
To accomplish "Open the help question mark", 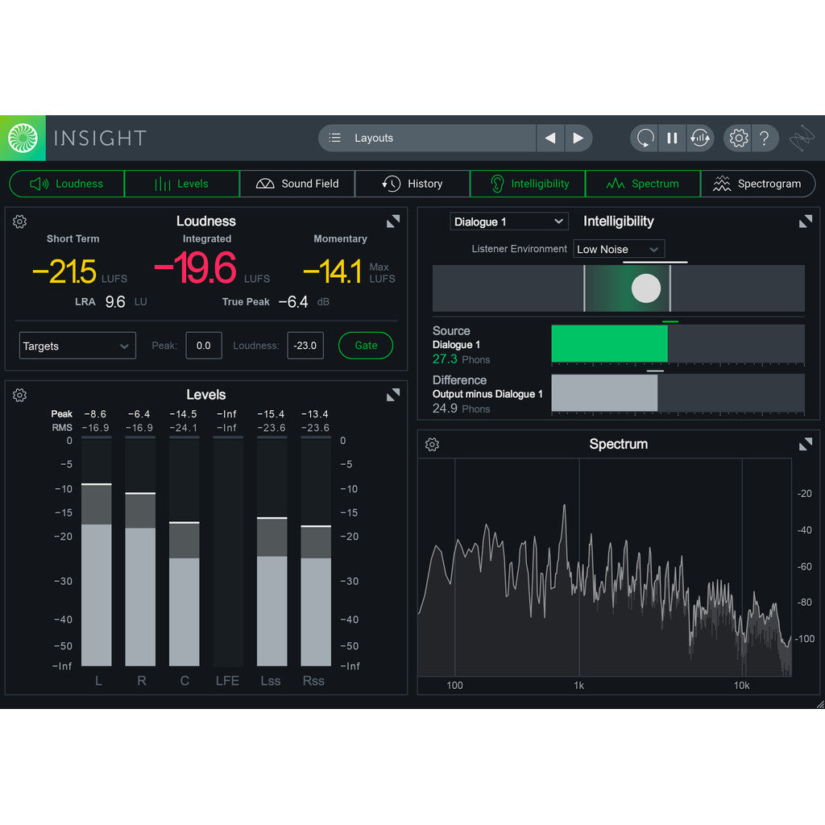I will pyautogui.click(x=765, y=138).
